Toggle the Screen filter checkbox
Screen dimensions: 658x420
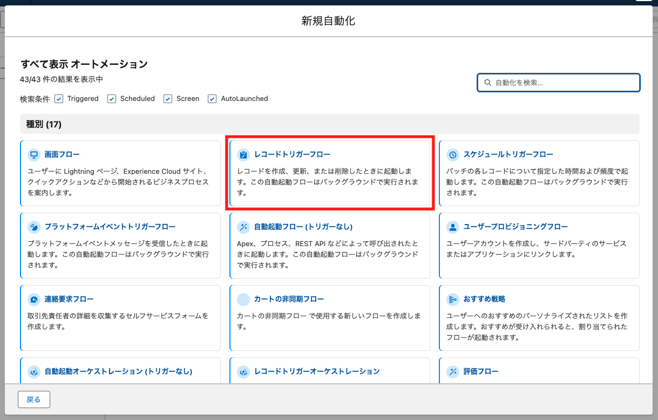pyautogui.click(x=168, y=99)
